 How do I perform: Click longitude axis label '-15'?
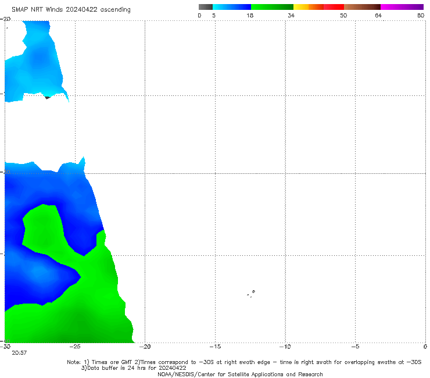pos(215,347)
